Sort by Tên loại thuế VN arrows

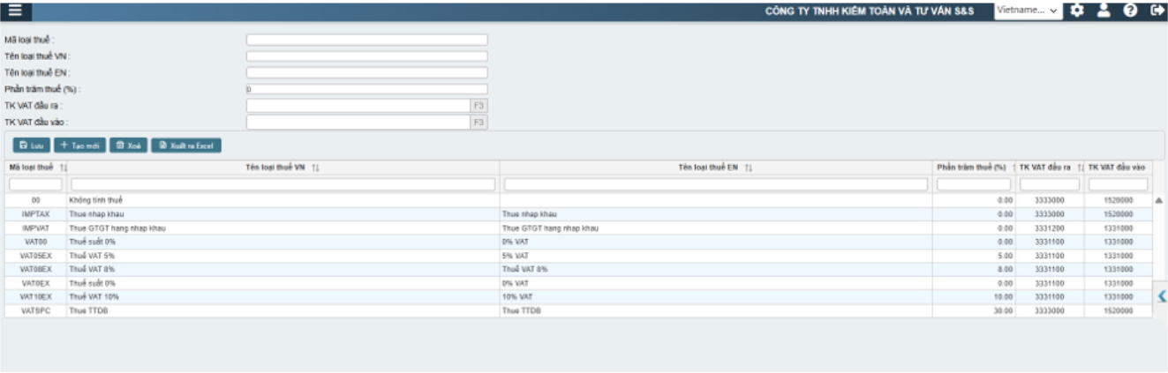click(315, 168)
